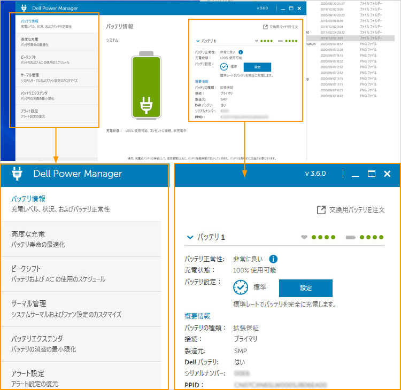Click the システム label above the battery graphic
The width and height of the screenshot is (401, 390).
click(112, 41)
